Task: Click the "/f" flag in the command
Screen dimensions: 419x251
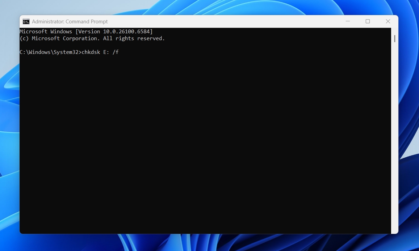Action: [x=117, y=52]
